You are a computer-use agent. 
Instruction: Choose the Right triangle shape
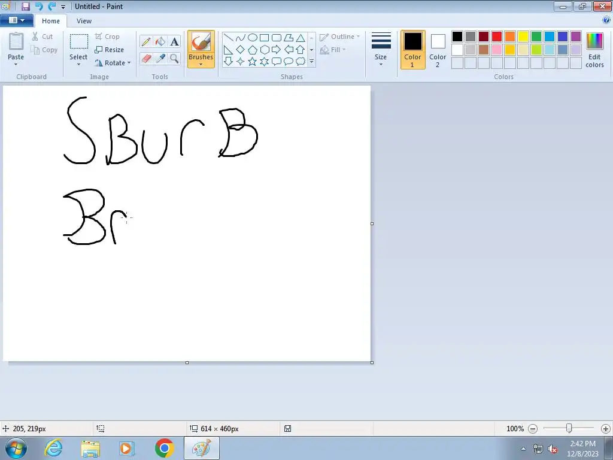pyautogui.click(x=228, y=50)
